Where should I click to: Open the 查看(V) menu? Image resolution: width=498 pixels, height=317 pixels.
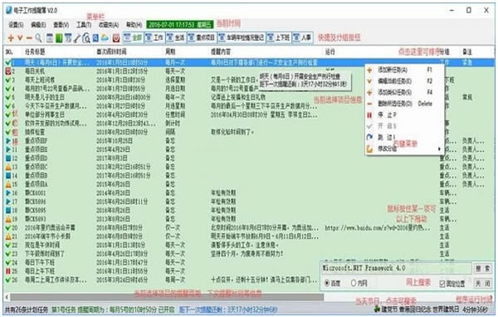[61, 24]
